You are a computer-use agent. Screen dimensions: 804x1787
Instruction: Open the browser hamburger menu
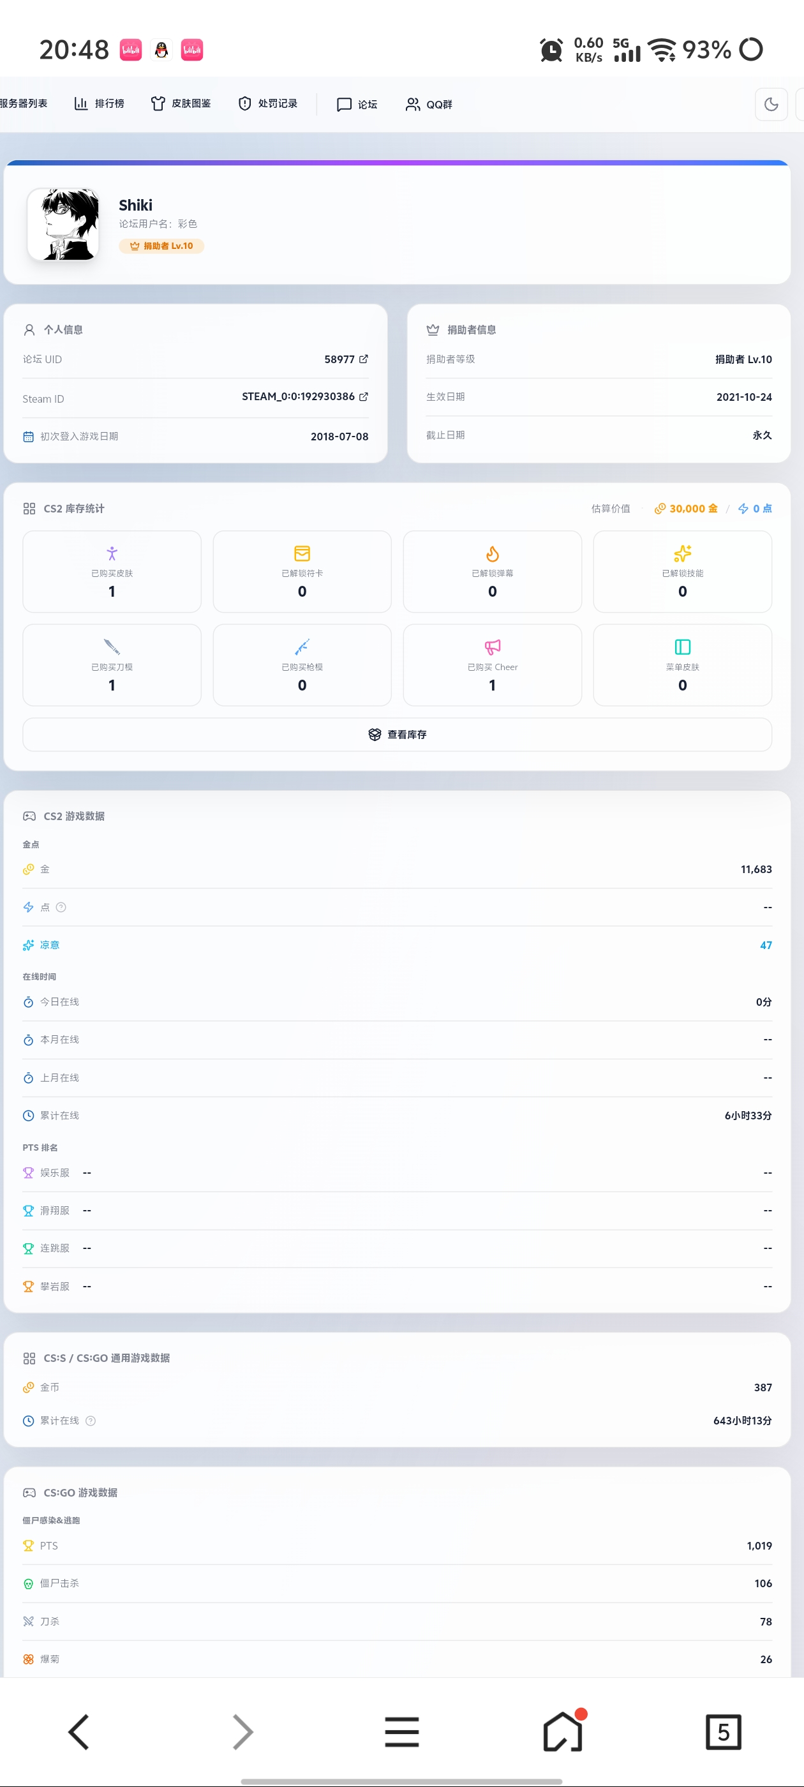pyautogui.click(x=401, y=1732)
